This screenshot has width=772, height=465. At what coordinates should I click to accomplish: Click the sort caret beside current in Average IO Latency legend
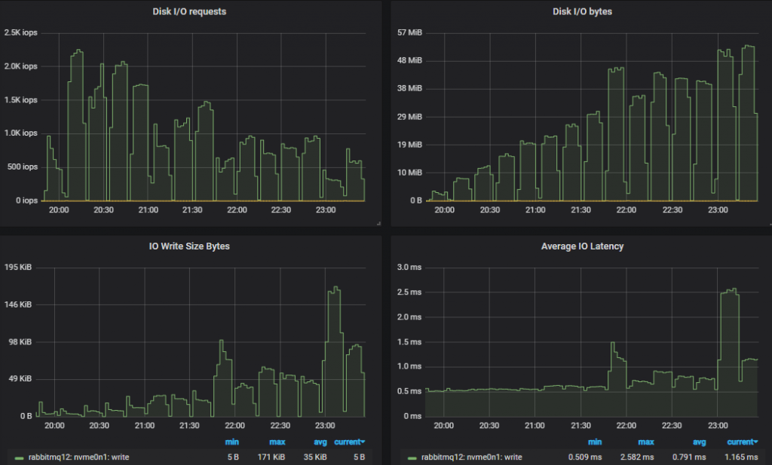[x=755, y=442]
